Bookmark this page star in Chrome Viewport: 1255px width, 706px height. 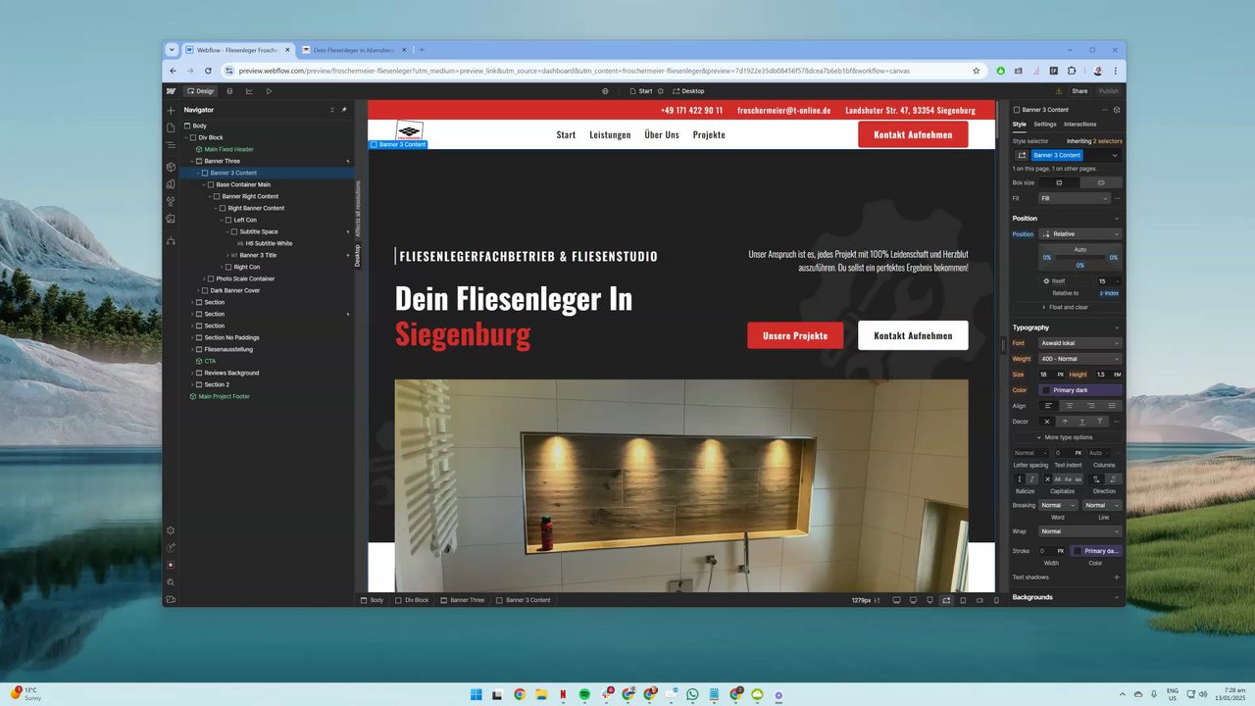tap(976, 71)
